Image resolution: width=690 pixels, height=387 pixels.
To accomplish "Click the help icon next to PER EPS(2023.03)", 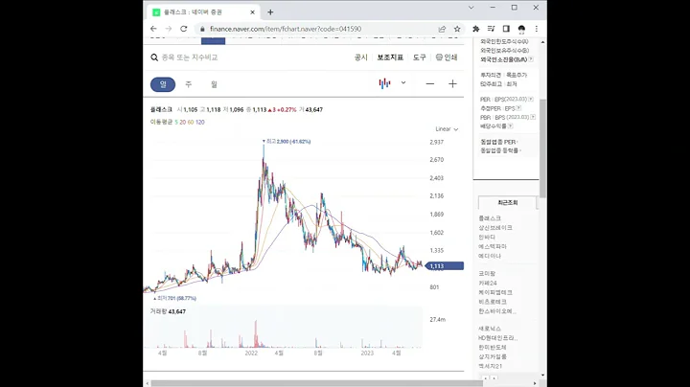I will (x=531, y=99).
